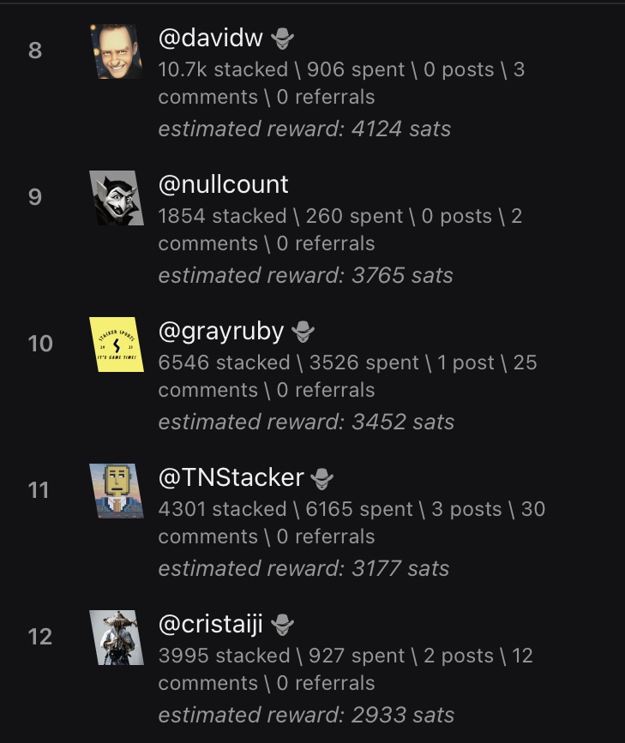Click the cowboy hat icon next to @grayruby

point(303,331)
